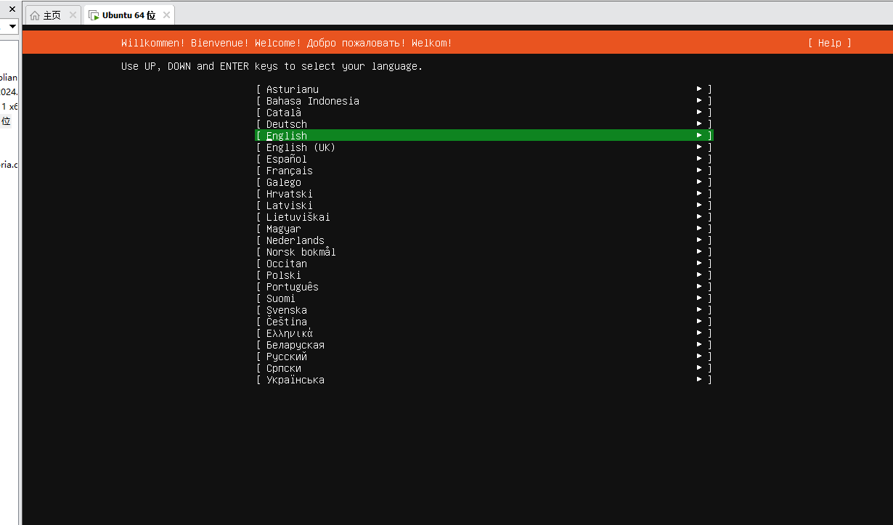Select the Русский language entry
This screenshot has width=893, height=525.
tap(285, 357)
